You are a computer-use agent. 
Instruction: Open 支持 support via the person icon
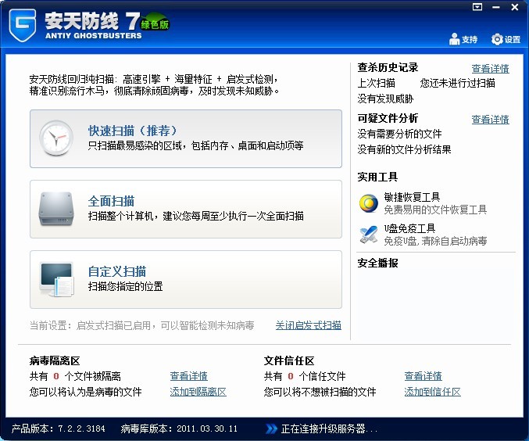(x=455, y=39)
